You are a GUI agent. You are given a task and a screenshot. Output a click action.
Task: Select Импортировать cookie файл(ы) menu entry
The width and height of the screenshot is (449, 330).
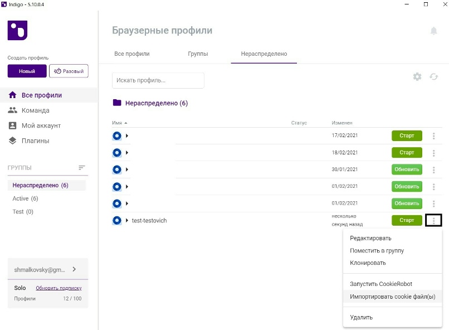[x=392, y=297]
